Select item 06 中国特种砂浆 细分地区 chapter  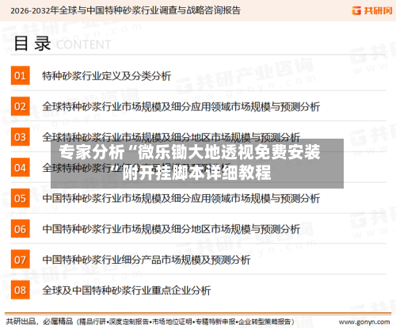pyautogui.click(x=171, y=229)
